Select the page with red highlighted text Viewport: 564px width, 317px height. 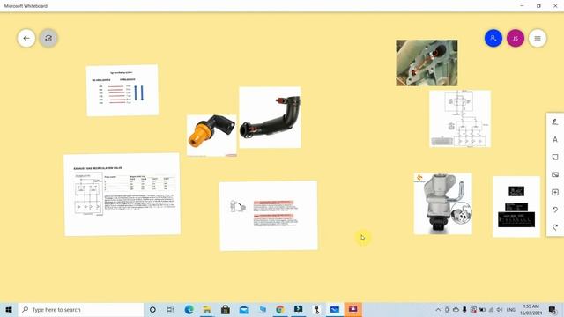click(268, 216)
